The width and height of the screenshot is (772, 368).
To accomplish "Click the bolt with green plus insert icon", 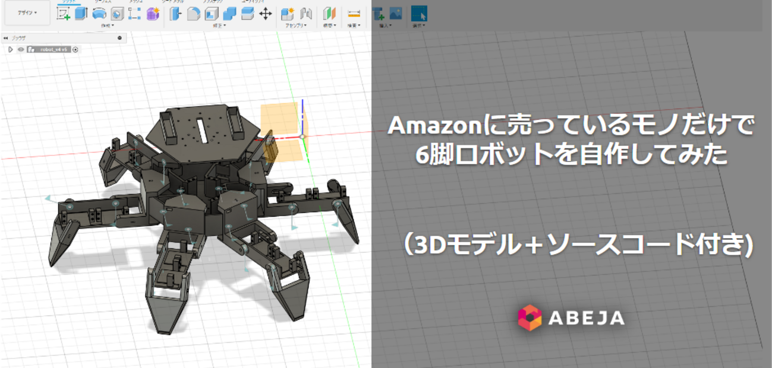I will (x=378, y=14).
